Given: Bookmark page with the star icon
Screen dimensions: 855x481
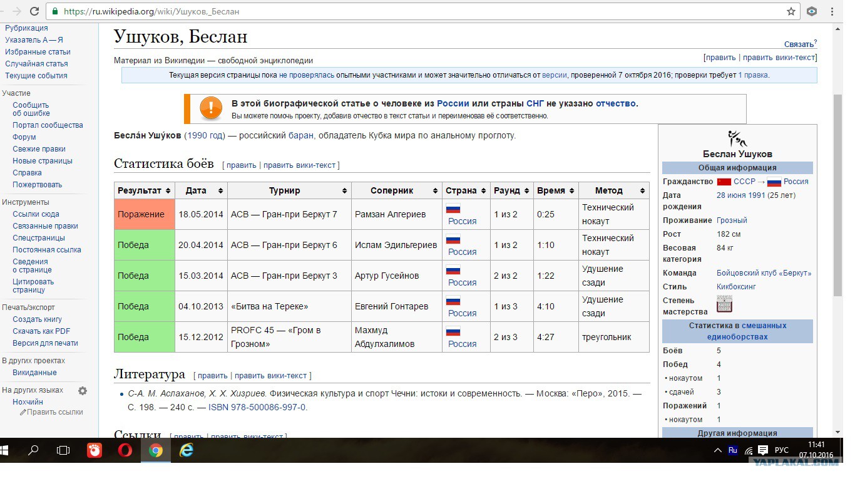Looking at the screenshot, I should [x=791, y=11].
